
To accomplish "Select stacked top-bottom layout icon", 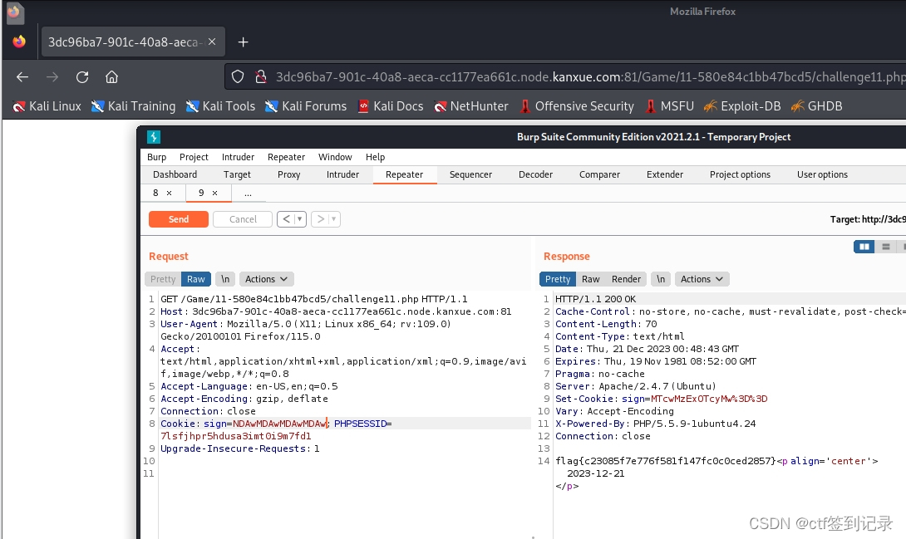I will tap(886, 247).
